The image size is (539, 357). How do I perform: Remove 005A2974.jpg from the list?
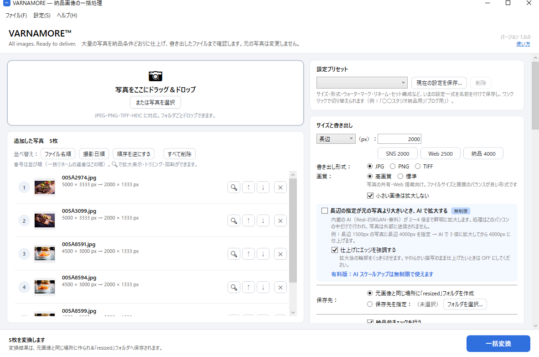280,187
